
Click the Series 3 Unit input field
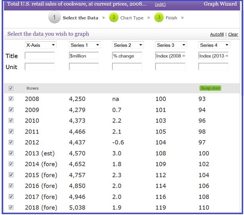tap(170, 67)
